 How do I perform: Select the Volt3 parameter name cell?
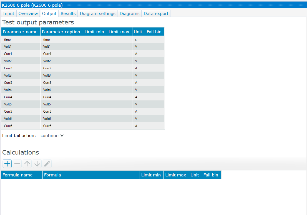(x=21, y=75)
